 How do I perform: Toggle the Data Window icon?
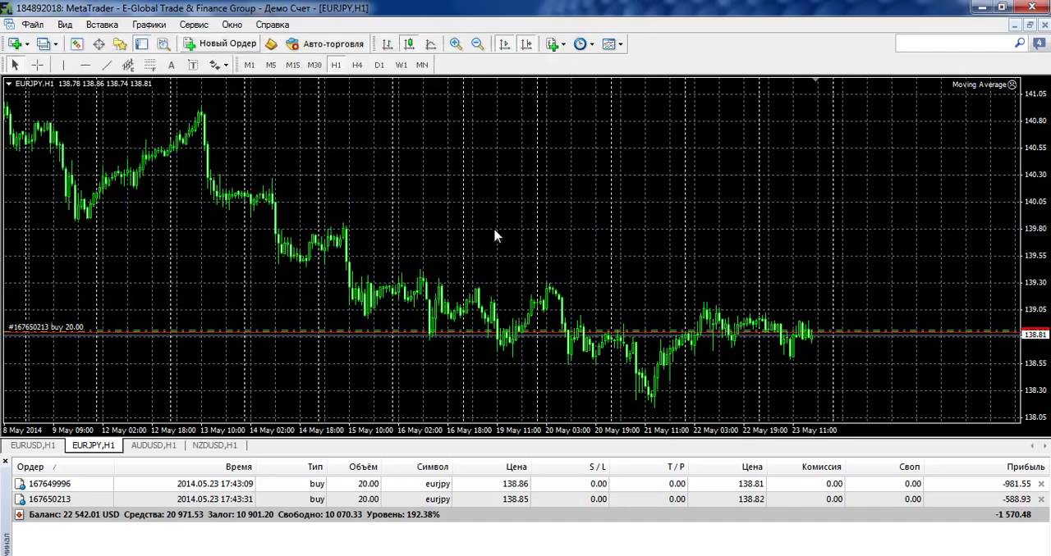click(99, 44)
